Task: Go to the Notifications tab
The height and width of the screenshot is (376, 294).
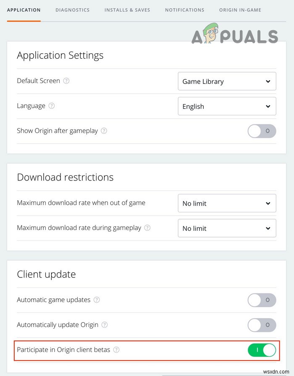Action: (184, 10)
